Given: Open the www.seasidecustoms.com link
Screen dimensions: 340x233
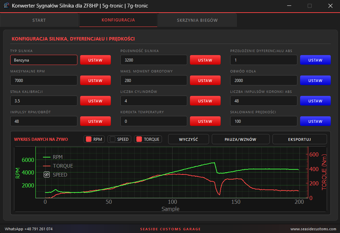Looking at the screenshot, I should point(313,229).
